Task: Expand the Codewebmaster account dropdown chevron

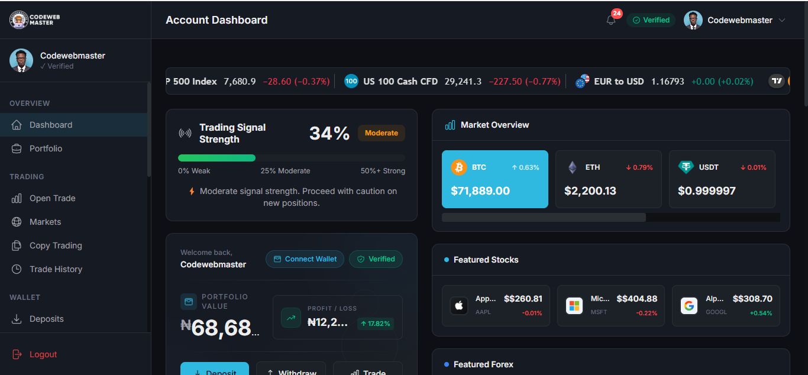Action: tap(782, 20)
